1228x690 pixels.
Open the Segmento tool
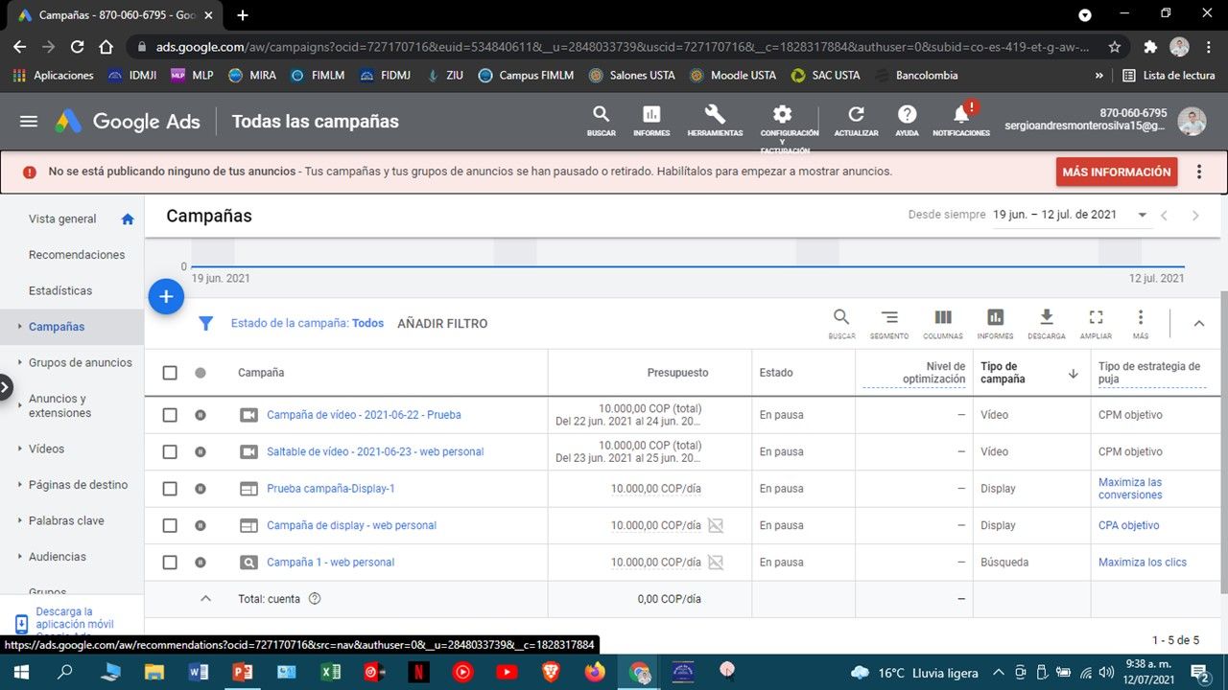point(889,323)
